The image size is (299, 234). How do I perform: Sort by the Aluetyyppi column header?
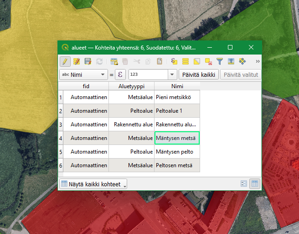coord(131,86)
